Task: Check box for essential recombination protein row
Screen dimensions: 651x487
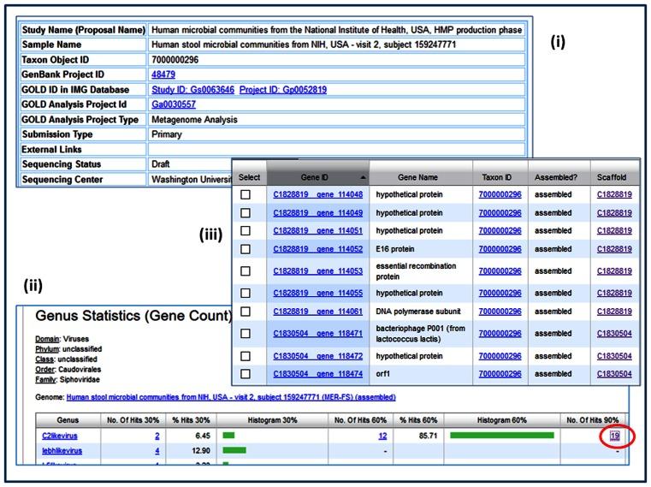Action: coord(246,271)
